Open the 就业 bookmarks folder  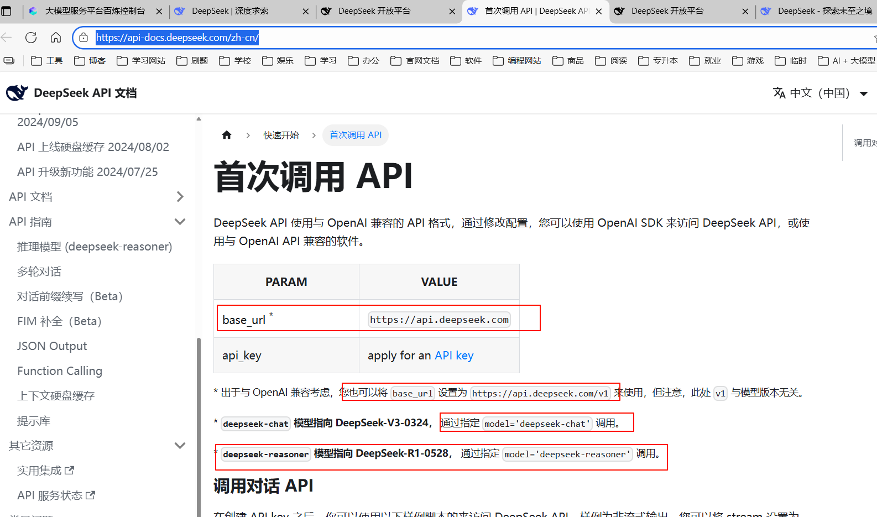coord(705,61)
